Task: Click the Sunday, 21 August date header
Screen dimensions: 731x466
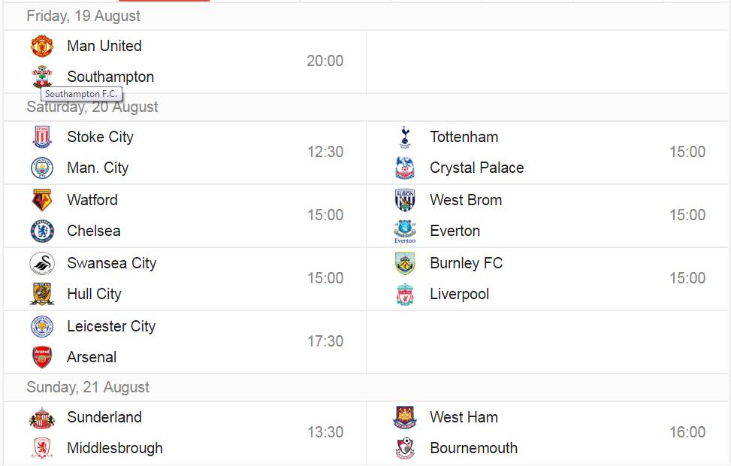Action: pos(88,387)
